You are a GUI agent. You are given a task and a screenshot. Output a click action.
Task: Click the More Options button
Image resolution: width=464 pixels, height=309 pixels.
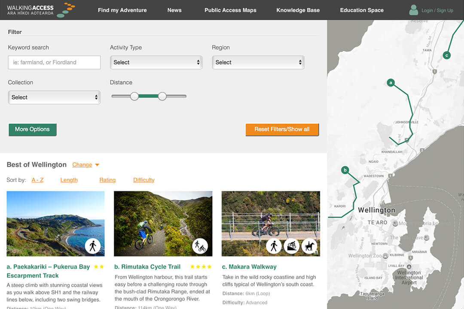tap(33, 130)
